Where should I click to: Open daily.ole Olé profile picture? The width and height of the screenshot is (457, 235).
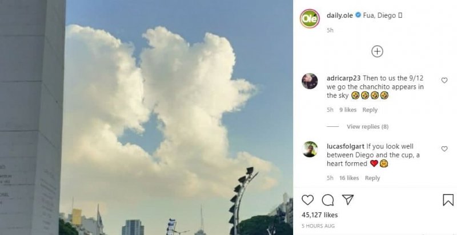tap(310, 19)
